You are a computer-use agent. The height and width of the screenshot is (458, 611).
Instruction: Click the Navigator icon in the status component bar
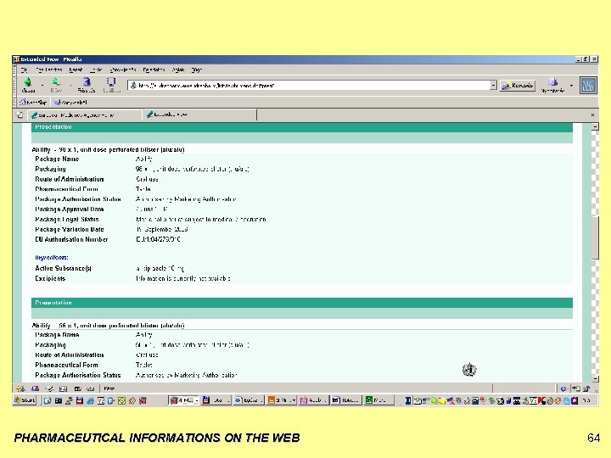pyautogui.click(x=20, y=388)
